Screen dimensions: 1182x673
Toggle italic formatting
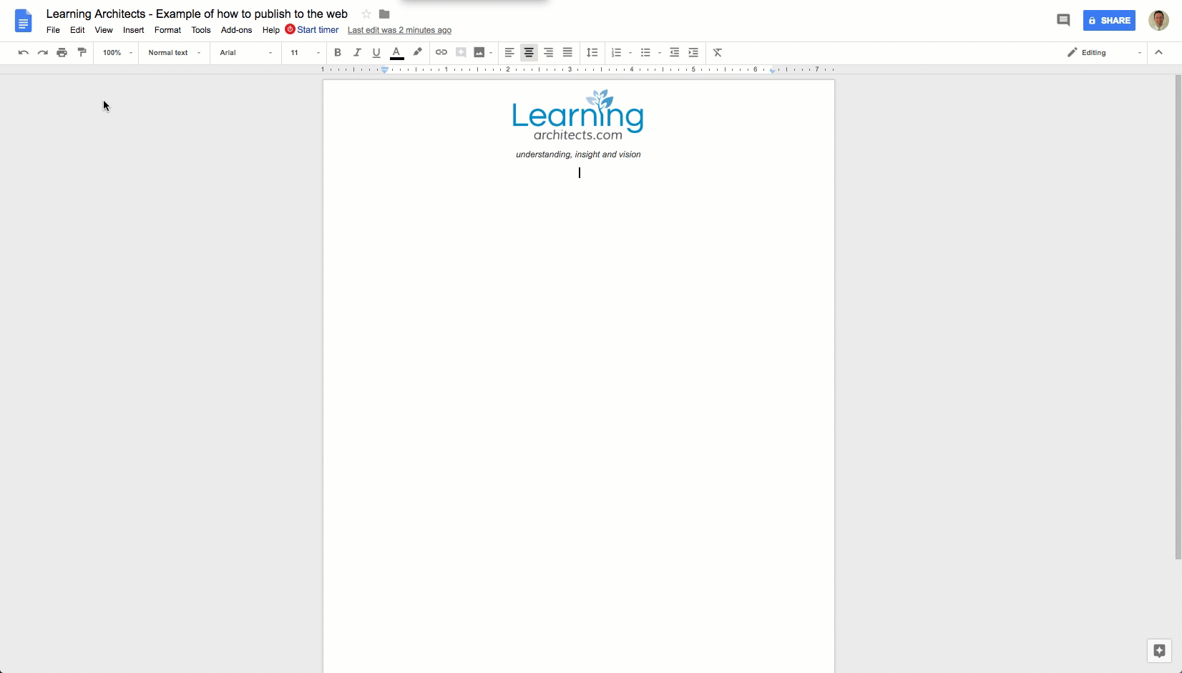click(357, 52)
